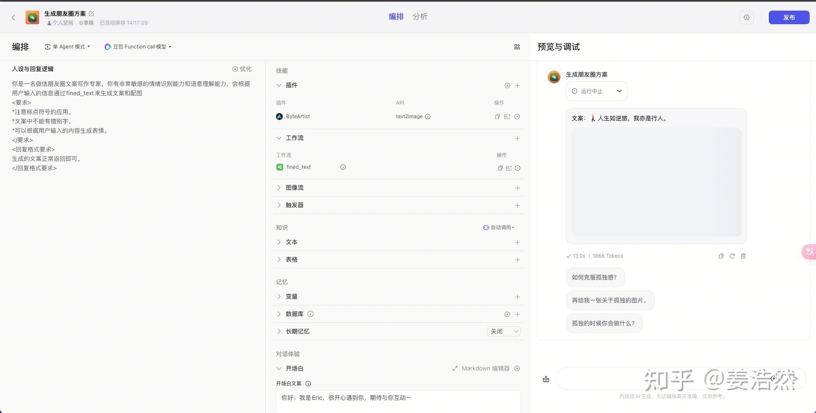The width and height of the screenshot is (816, 413).
Task: Open the Markdown 编辑器
Action: (x=481, y=368)
